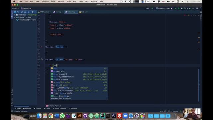213x120 pixels.
Task: Click the UTF-8 encoding status entry
Action: [169, 111]
